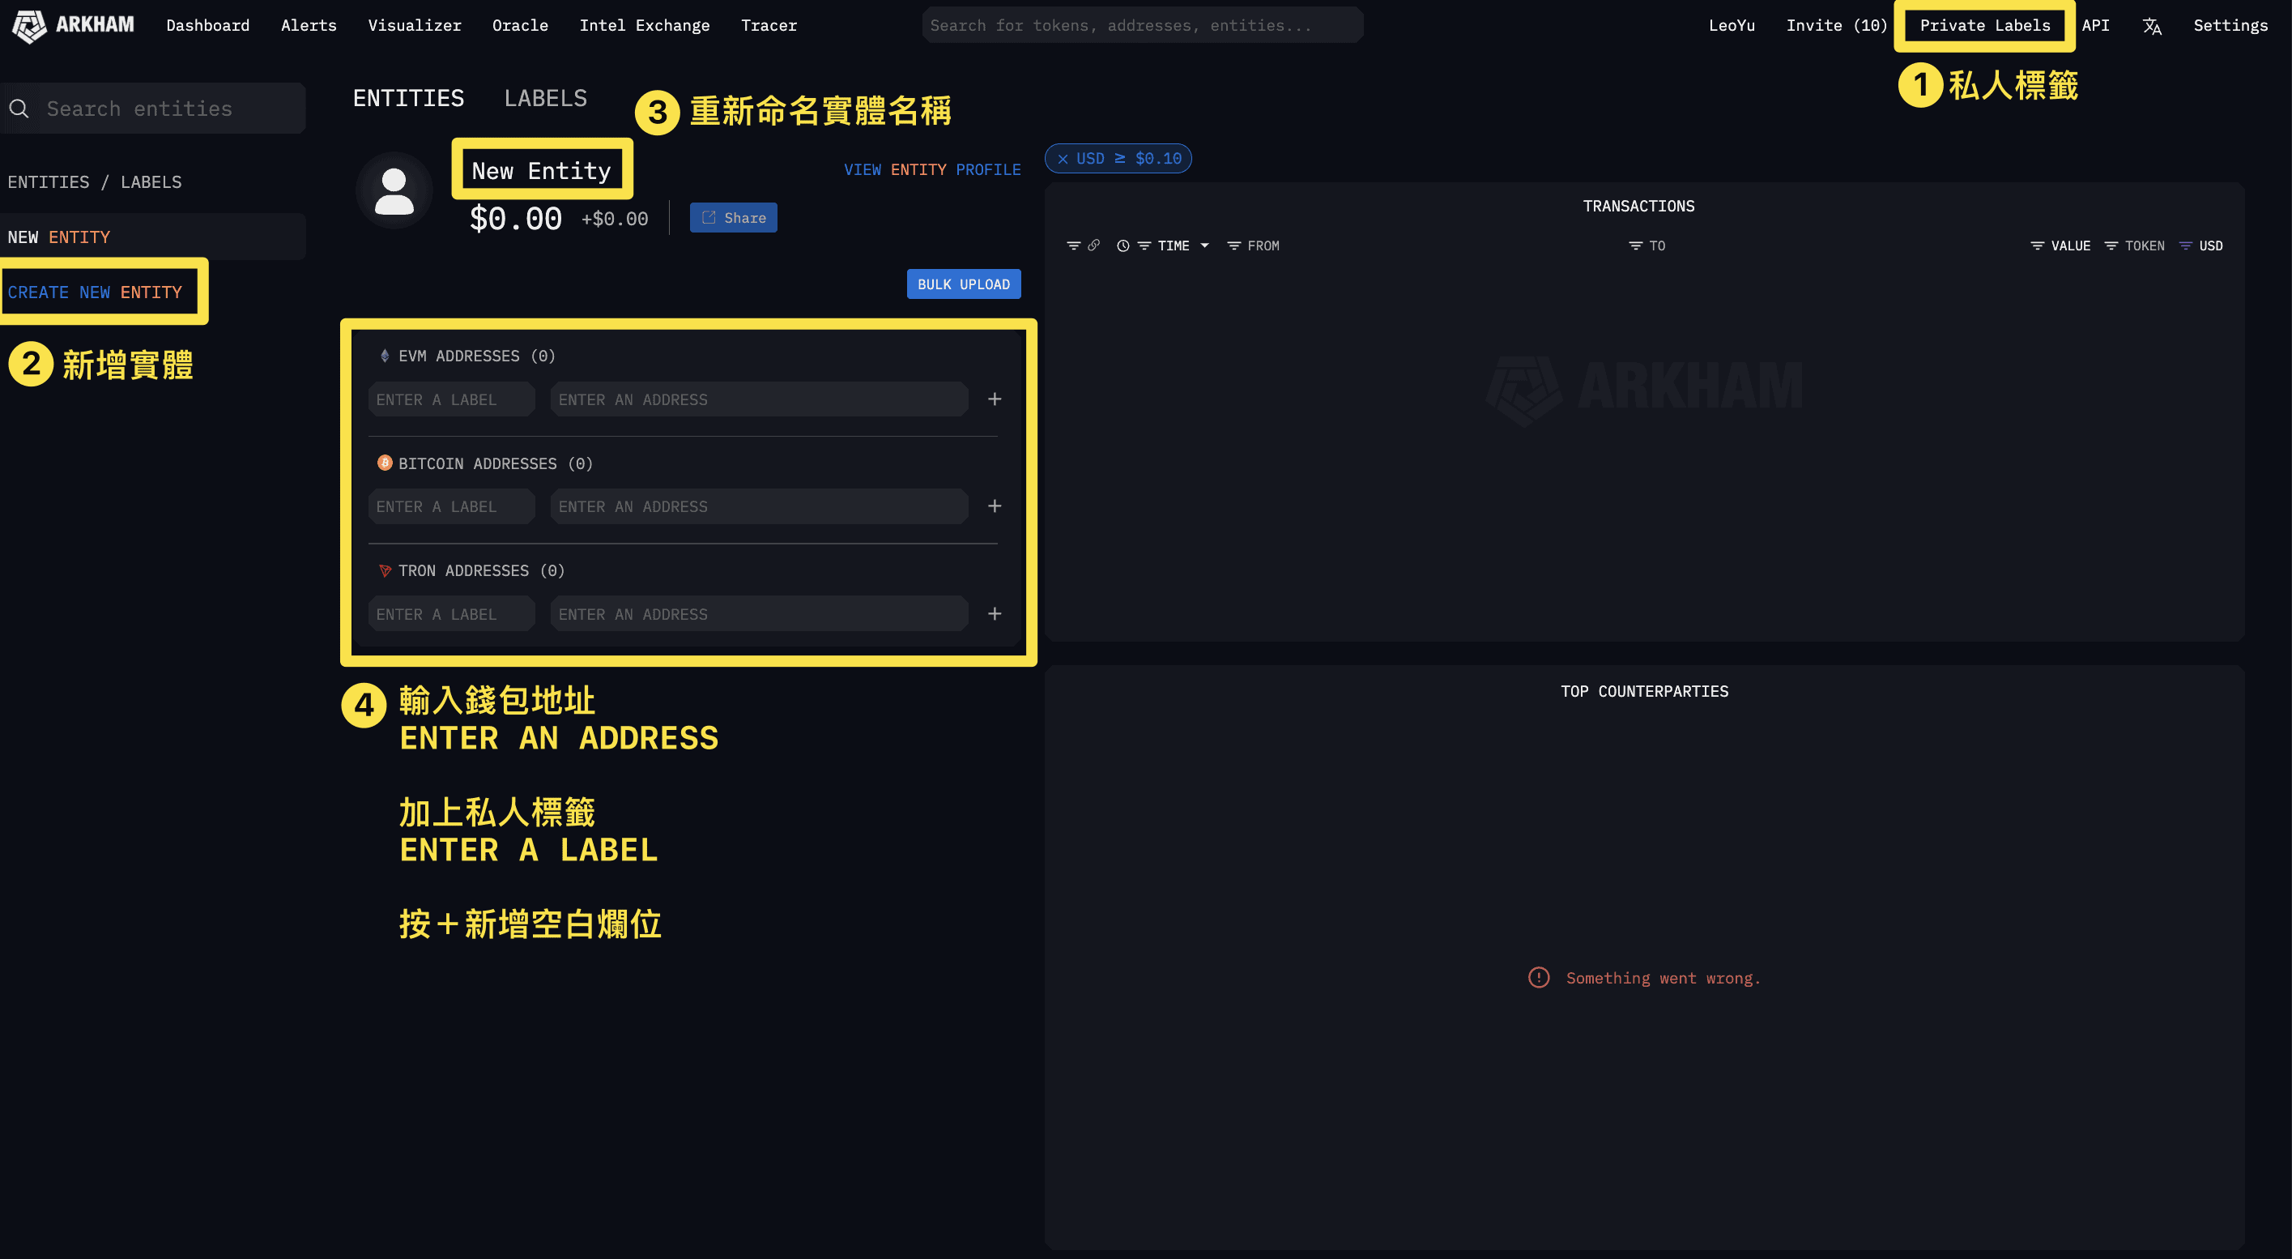Click the Share button

point(733,217)
